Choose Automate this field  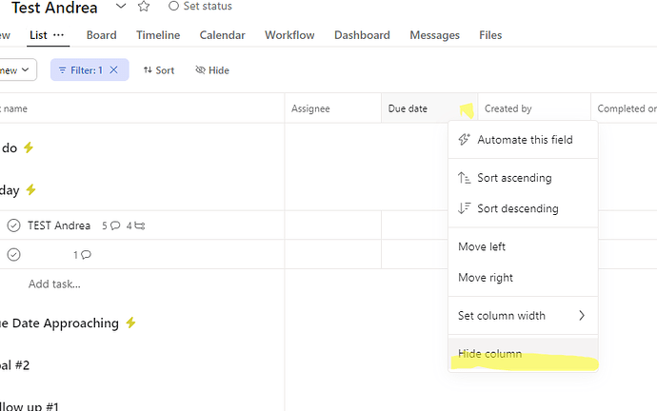click(x=524, y=140)
